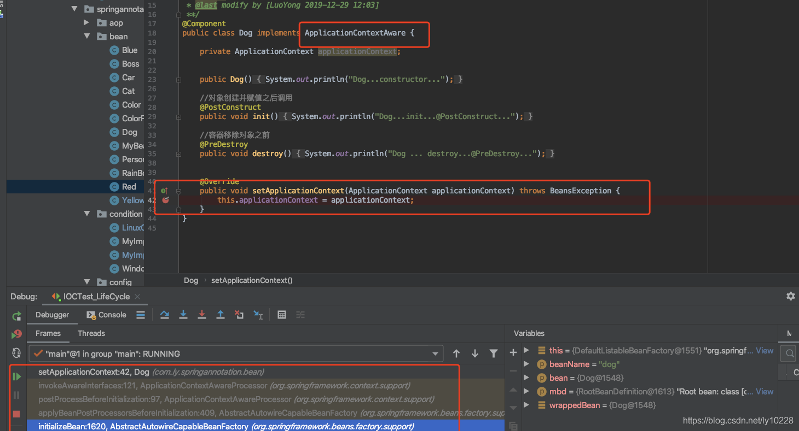
Task: Add a new watch with the plus icon
Action: click(513, 353)
